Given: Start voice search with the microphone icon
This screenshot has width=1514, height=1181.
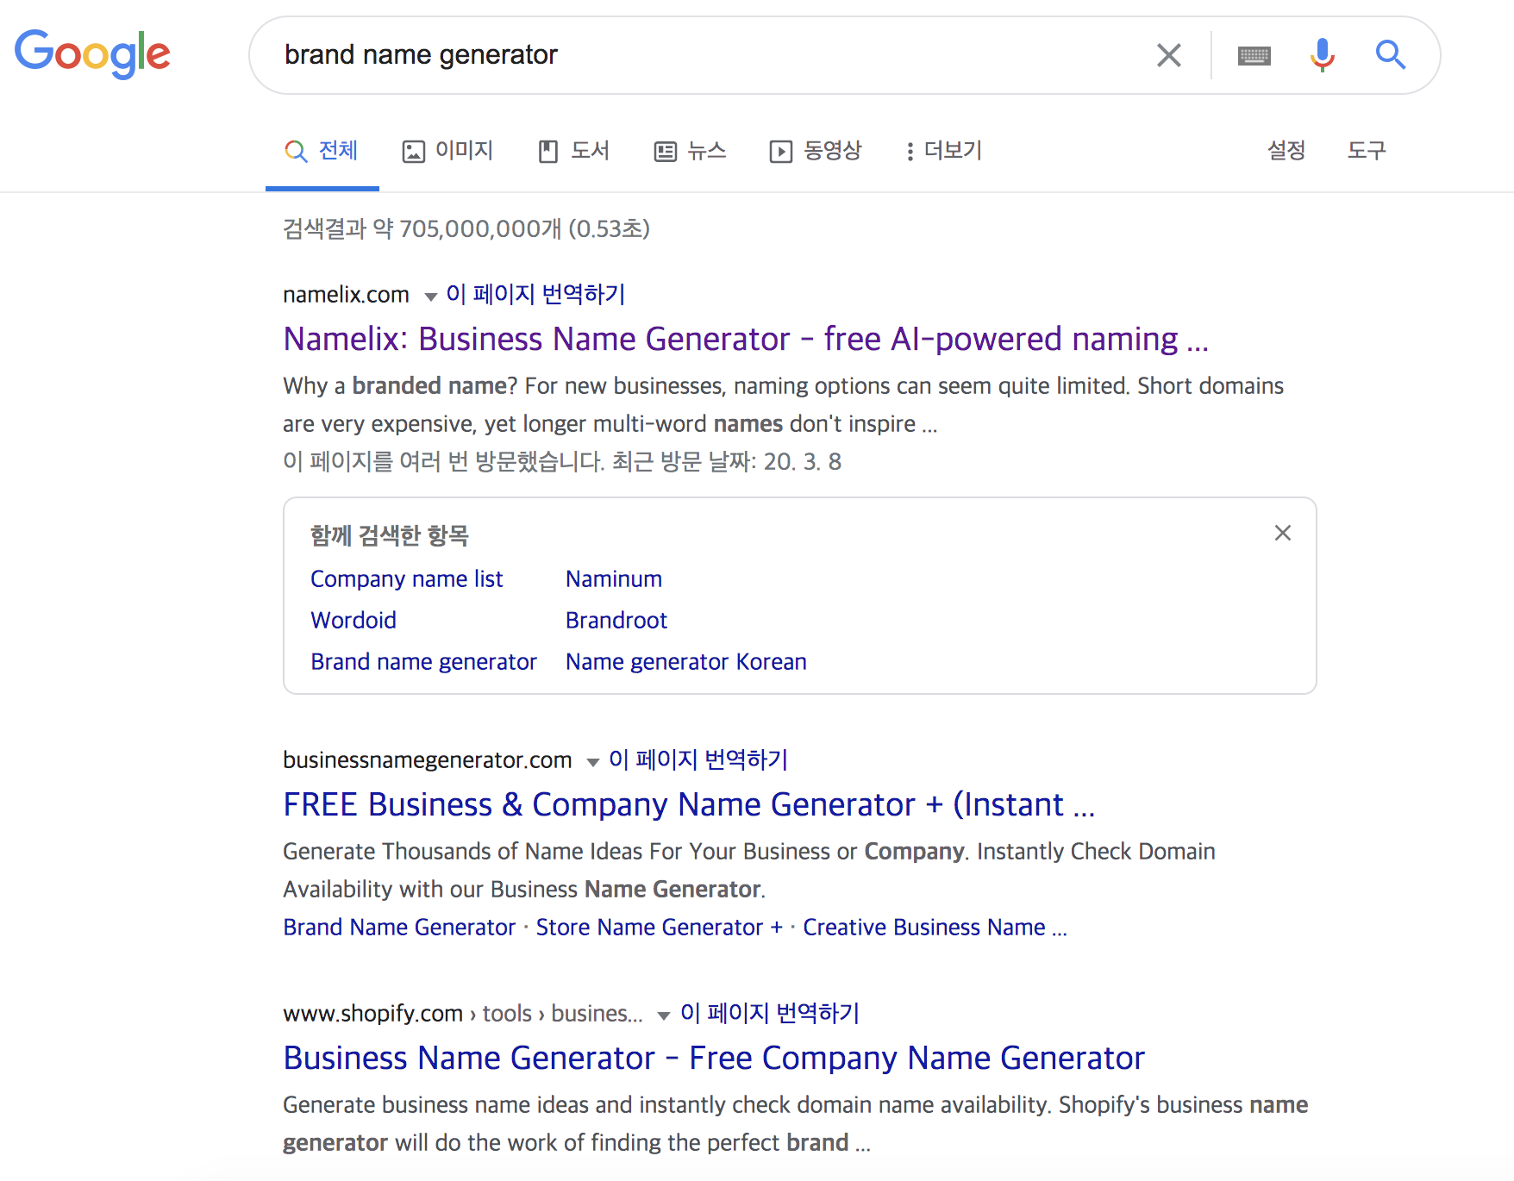Looking at the screenshot, I should click(1322, 55).
